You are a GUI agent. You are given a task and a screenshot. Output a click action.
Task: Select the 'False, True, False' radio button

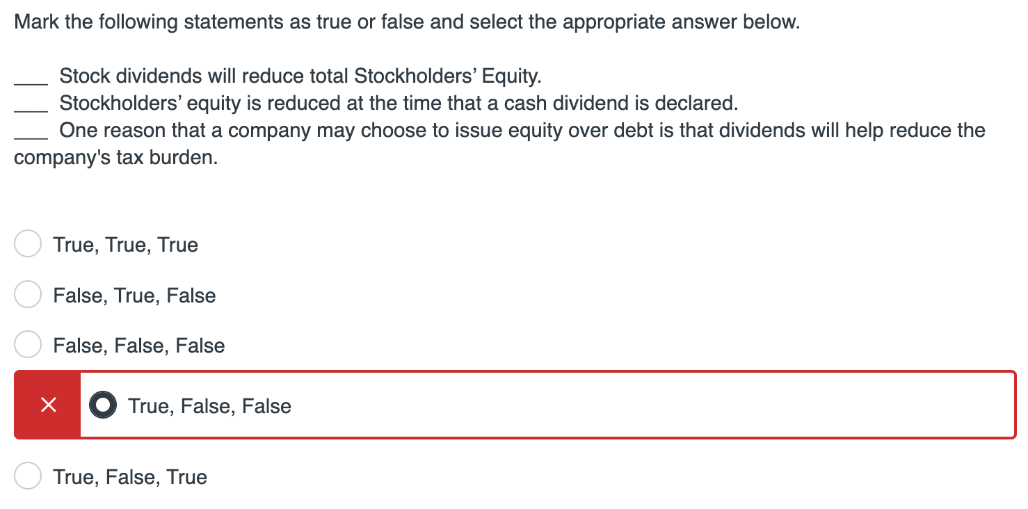(27, 294)
